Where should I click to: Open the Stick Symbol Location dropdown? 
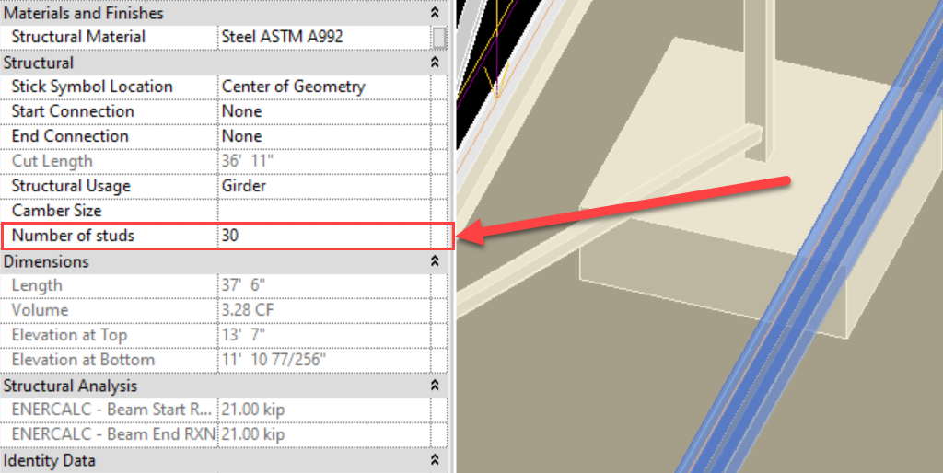(322, 87)
